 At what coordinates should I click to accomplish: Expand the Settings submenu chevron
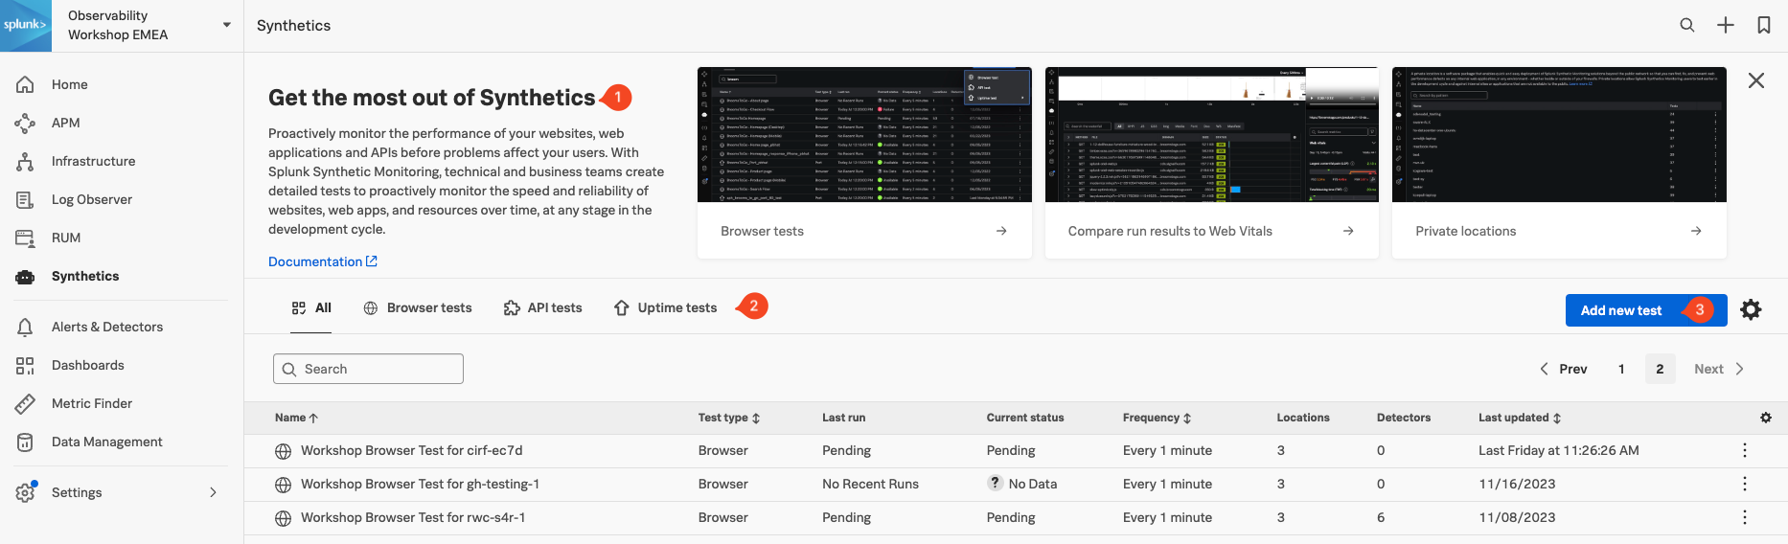[x=213, y=492]
